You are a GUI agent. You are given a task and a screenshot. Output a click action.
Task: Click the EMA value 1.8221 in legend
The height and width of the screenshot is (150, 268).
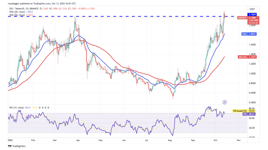pyautogui.click(x=30, y=12)
